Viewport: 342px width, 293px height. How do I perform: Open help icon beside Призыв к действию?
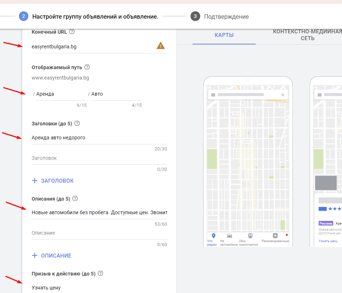pos(100,274)
